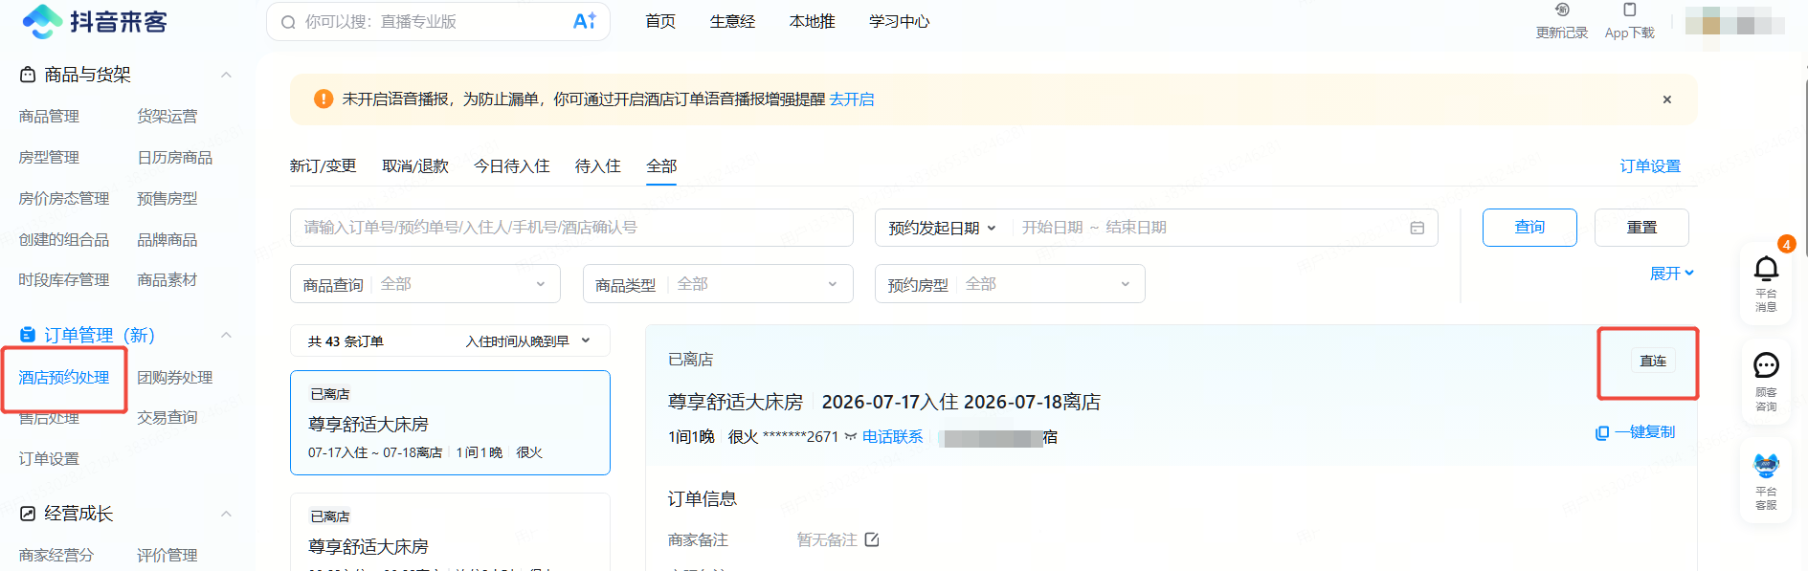Open the 商品查询 dropdown
This screenshot has height=571, width=1808.
425,284
